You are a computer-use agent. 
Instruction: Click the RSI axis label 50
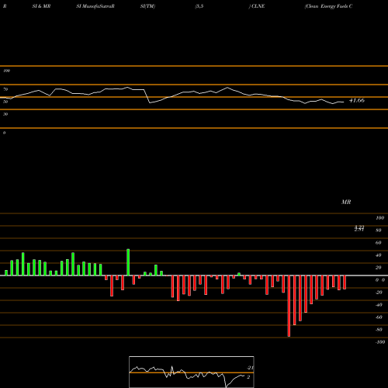click(5, 102)
